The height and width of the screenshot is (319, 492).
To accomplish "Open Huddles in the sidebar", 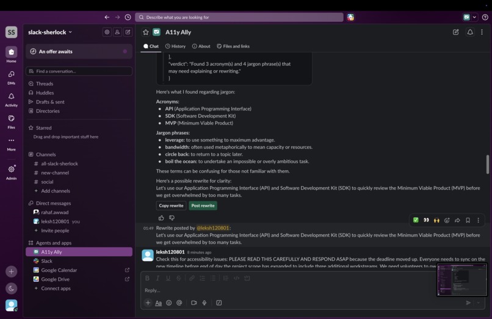I will pyautogui.click(x=45, y=93).
